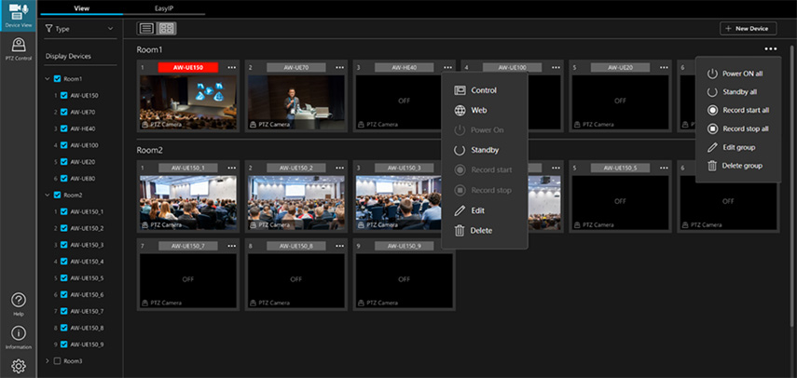Click the AW-UE150_7 name label on card
The width and height of the screenshot is (797, 378).
(x=188, y=246)
